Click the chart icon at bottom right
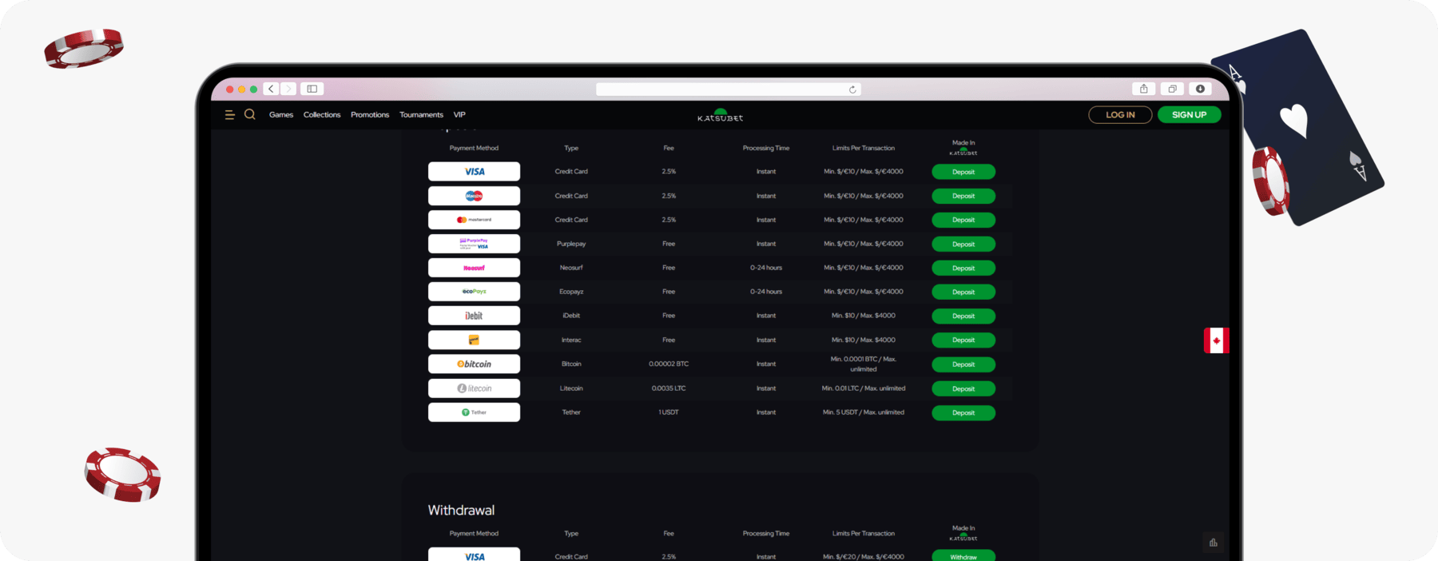1438x561 pixels. coord(1213,543)
